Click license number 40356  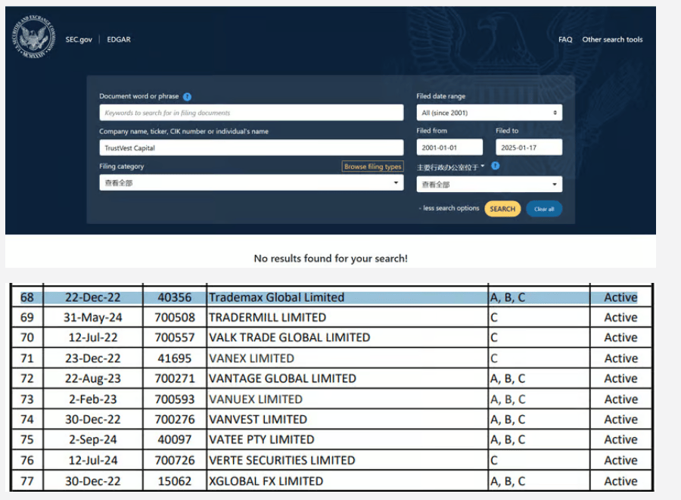pyautogui.click(x=175, y=297)
